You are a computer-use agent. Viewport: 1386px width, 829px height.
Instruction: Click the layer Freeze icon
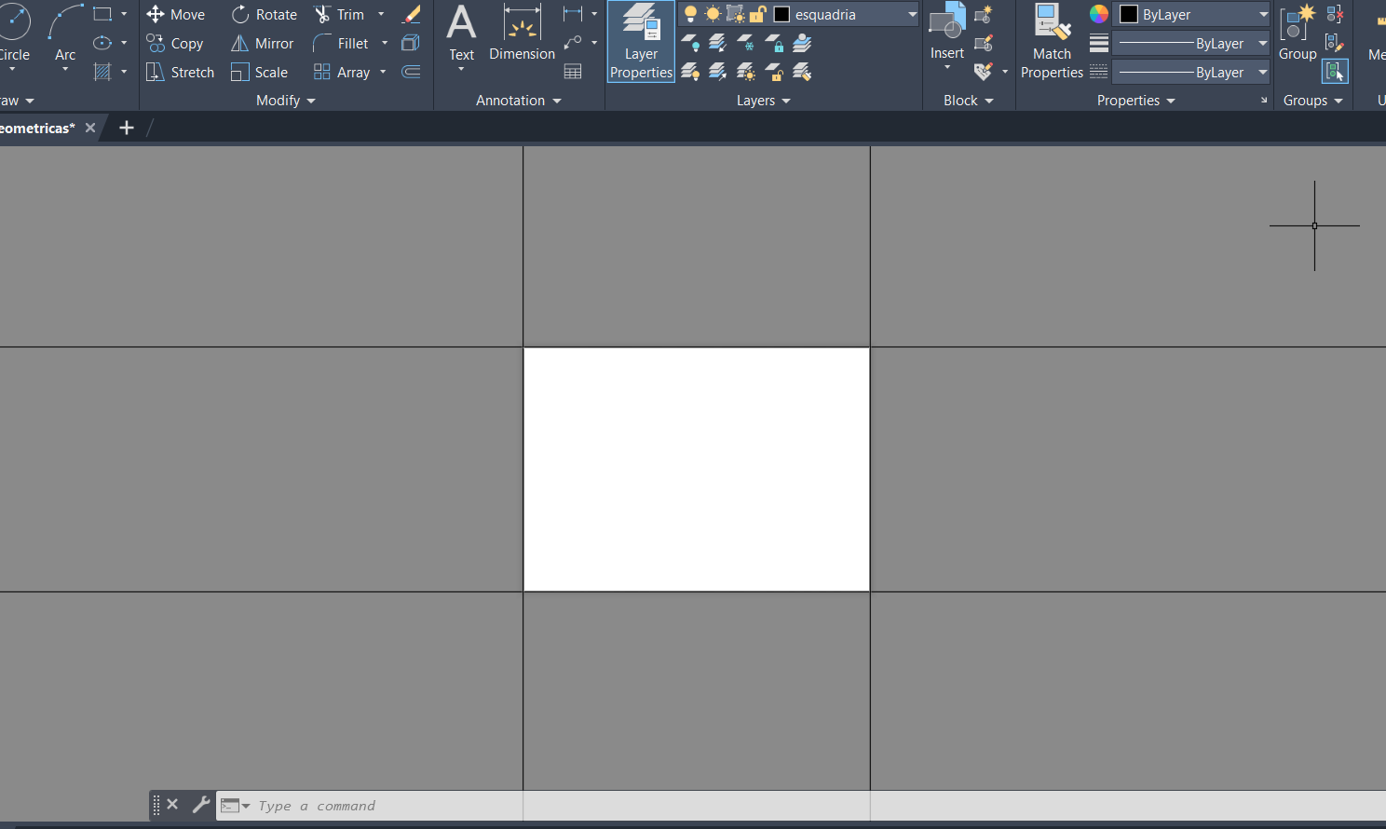point(746,43)
